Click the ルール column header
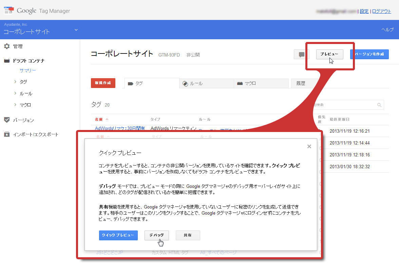This screenshot has width=399, height=264. click(205, 119)
